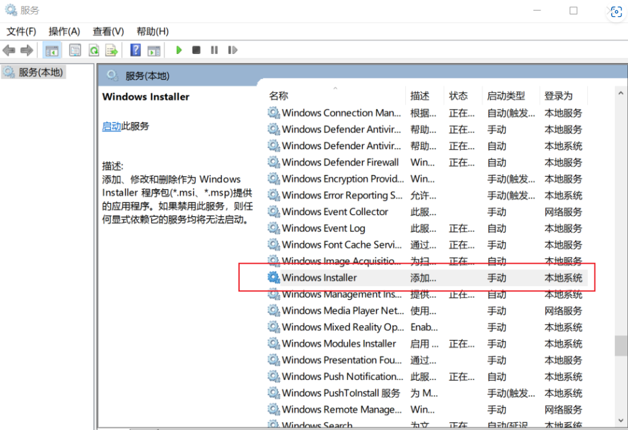
Task: Select Windows Defender Firewall service name
Action: [x=340, y=162]
